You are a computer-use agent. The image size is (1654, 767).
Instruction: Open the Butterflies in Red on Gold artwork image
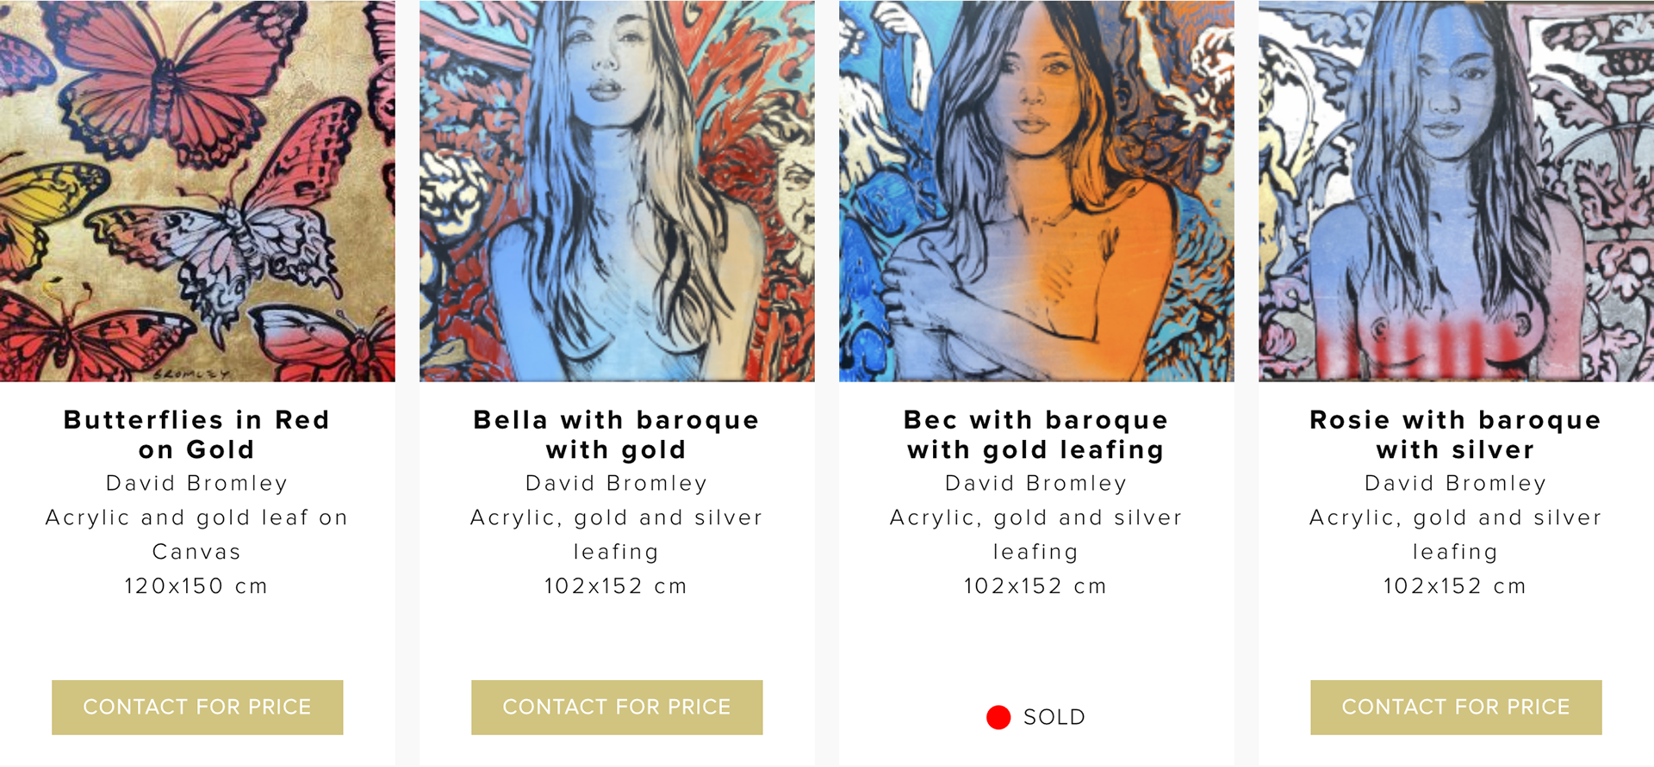(x=197, y=191)
